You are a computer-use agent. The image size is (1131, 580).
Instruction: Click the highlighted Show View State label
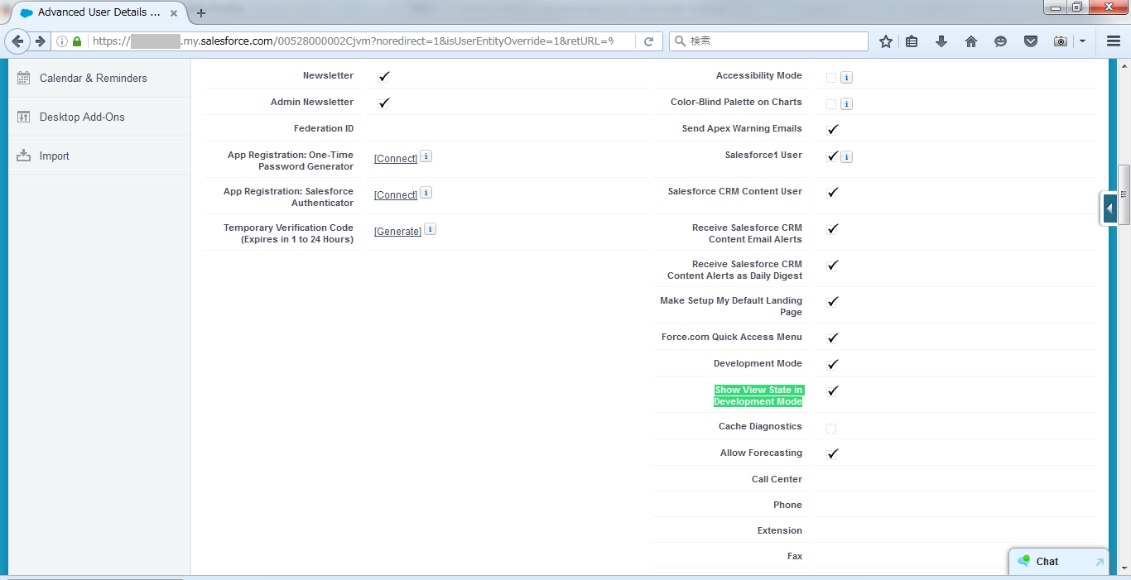758,395
